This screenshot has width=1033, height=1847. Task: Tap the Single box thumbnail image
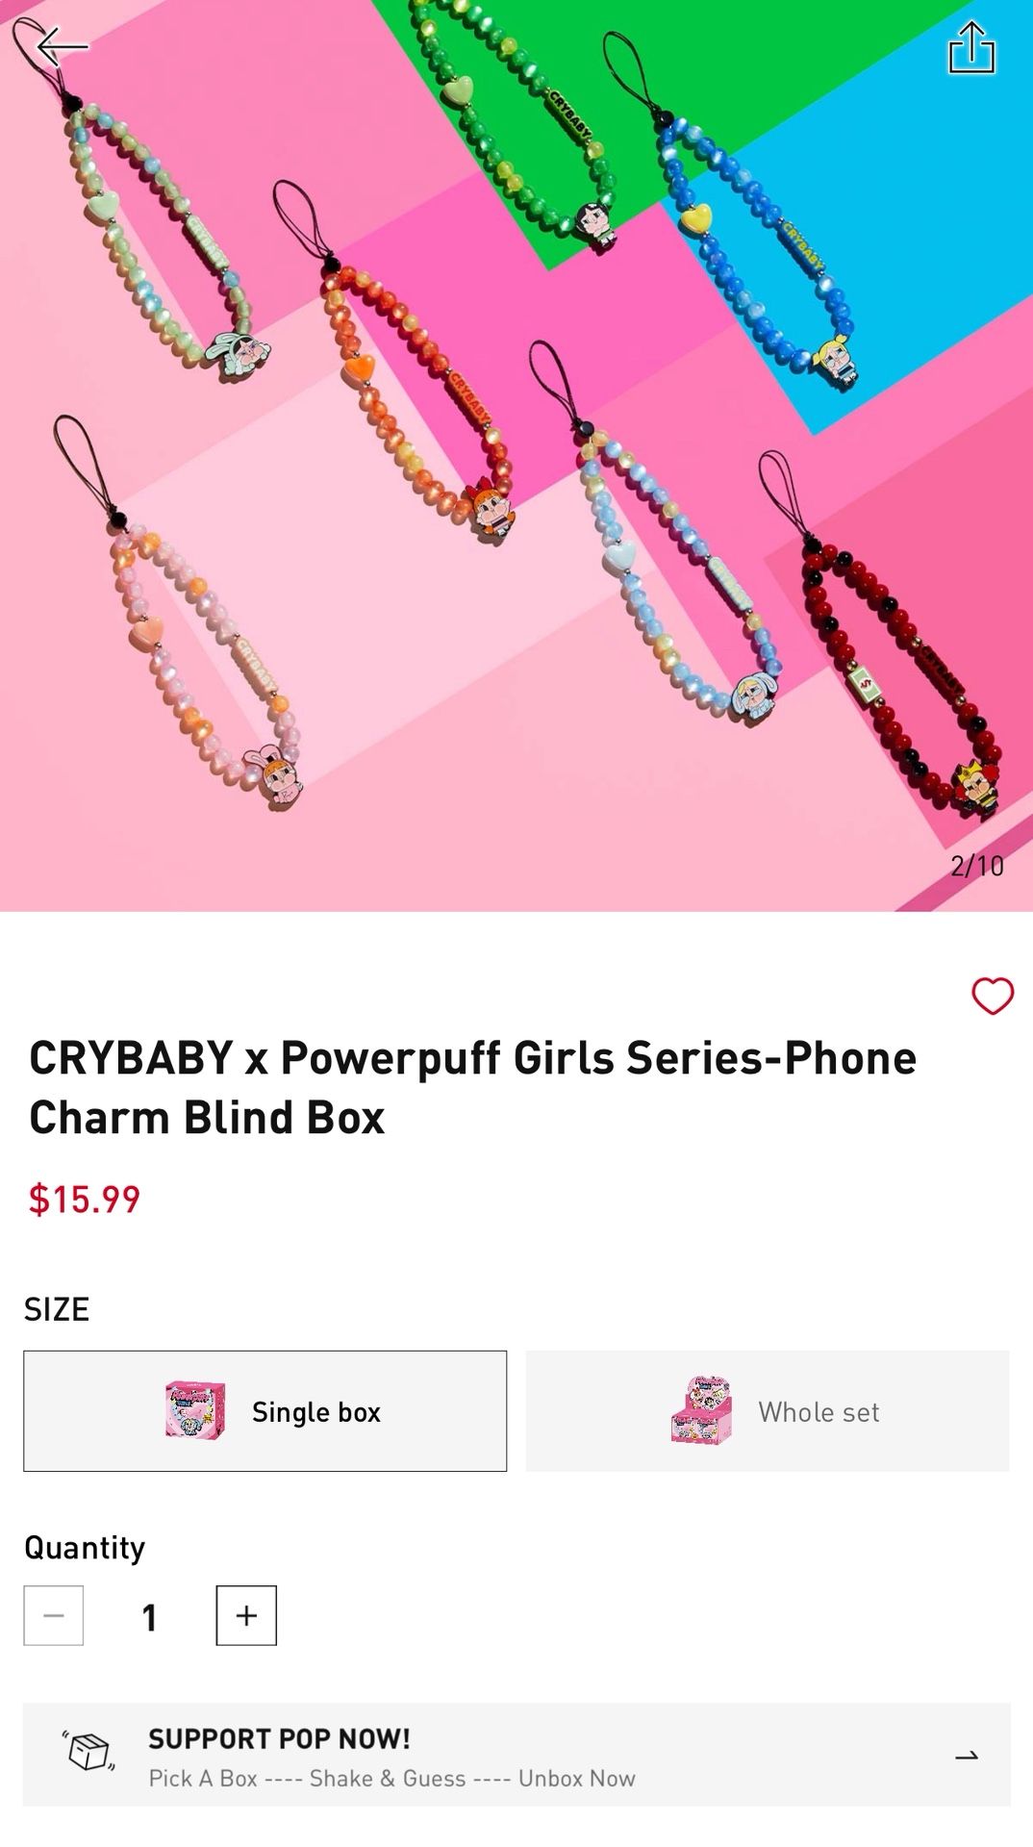(x=195, y=1411)
